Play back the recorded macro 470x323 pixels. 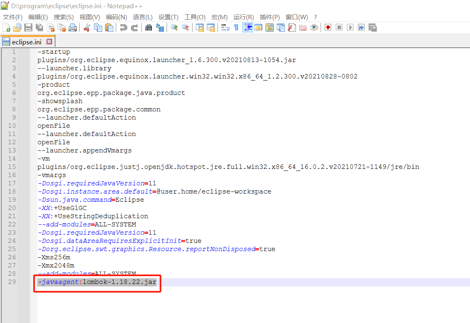coord(350,28)
